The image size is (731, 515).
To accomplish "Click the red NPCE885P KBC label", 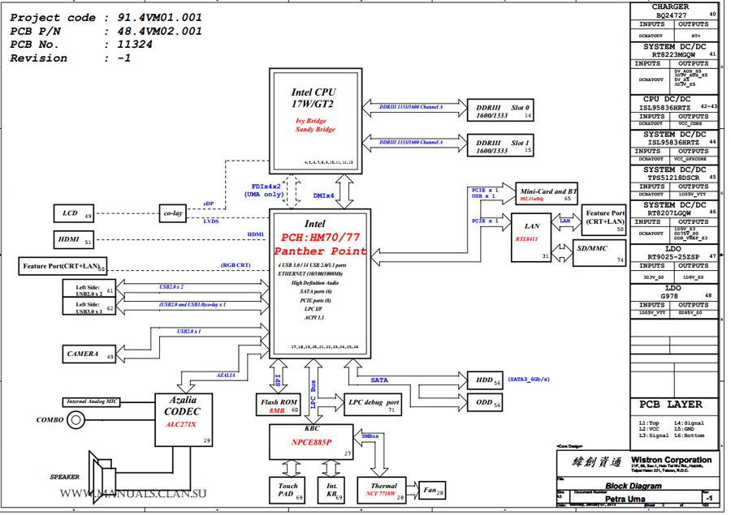I will (x=311, y=442).
